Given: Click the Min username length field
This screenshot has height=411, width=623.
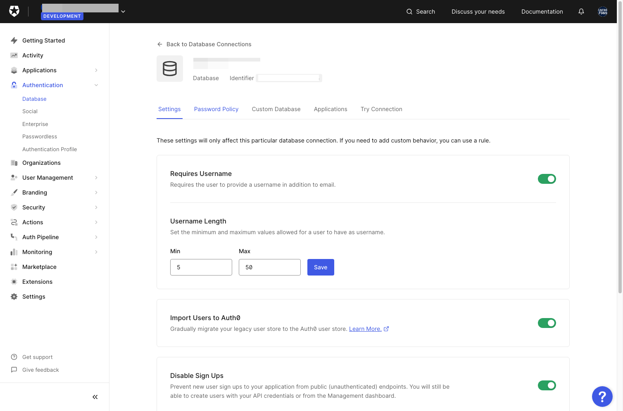Looking at the screenshot, I should [x=201, y=267].
